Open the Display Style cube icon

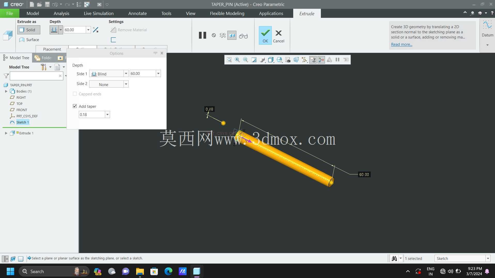click(270, 60)
